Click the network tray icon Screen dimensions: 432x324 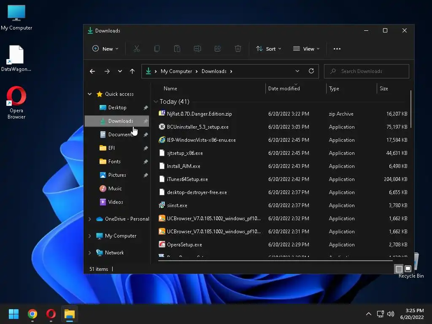[381, 314]
